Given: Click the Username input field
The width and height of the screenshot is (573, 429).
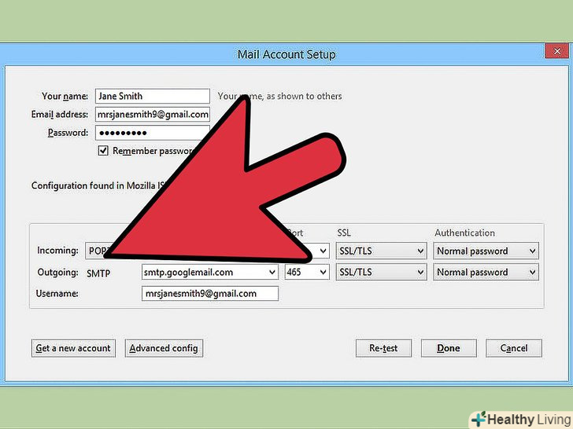Looking at the screenshot, I should click(x=209, y=293).
